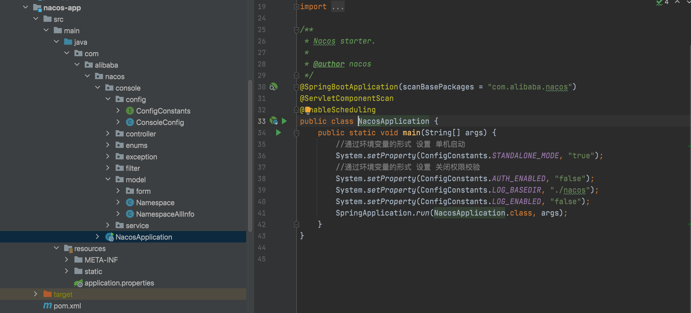The width and height of the screenshot is (691, 313).
Task: Fold the Javadoc comment at line 25
Action: (x=297, y=30)
